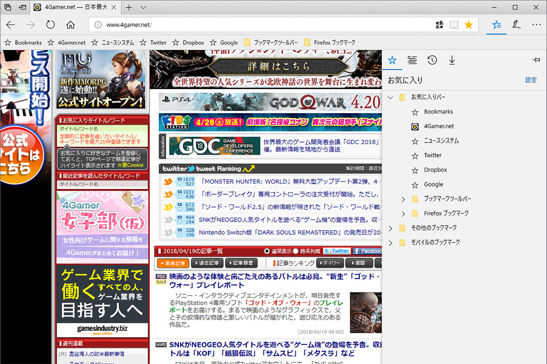The image size is (547, 364).
Task: Click Bookmarks on the favorites bar
Action: click(x=23, y=43)
